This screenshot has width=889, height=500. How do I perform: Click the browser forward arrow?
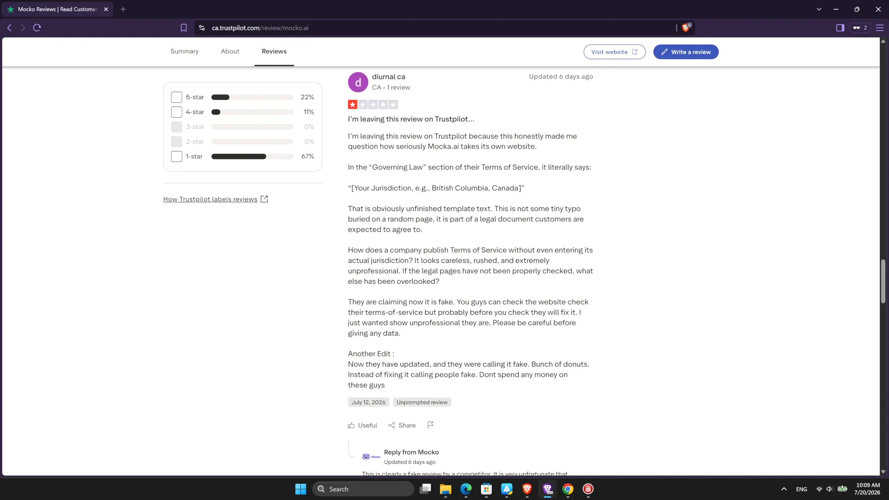coord(23,28)
